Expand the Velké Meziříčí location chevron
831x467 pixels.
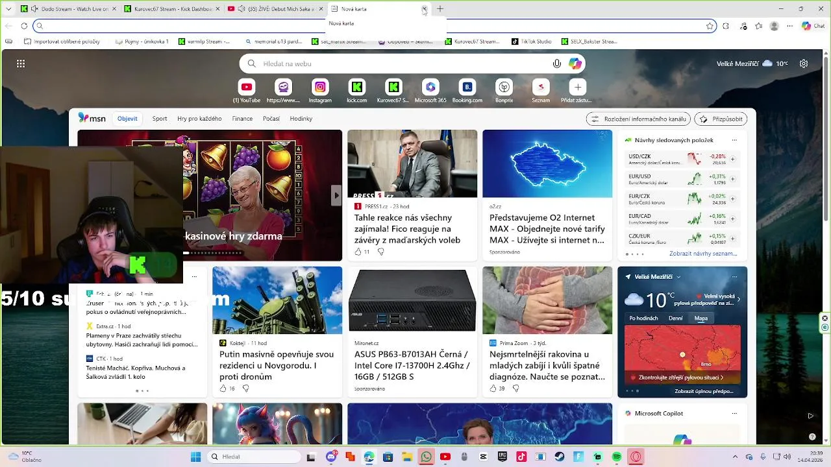[678, 277]
